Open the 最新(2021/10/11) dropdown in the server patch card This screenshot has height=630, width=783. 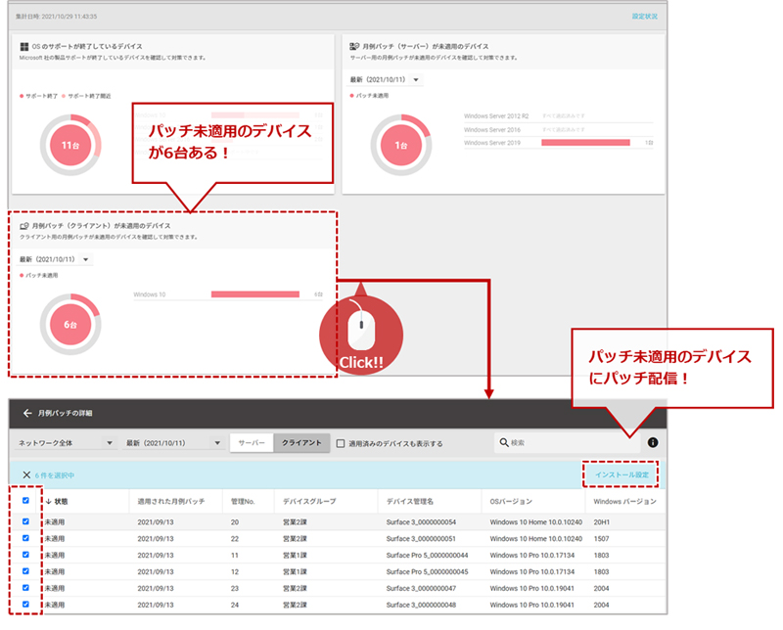(386, 79)
